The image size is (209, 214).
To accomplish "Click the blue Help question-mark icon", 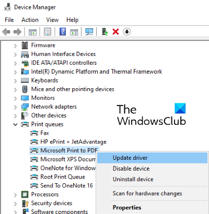I will point(63,32).
